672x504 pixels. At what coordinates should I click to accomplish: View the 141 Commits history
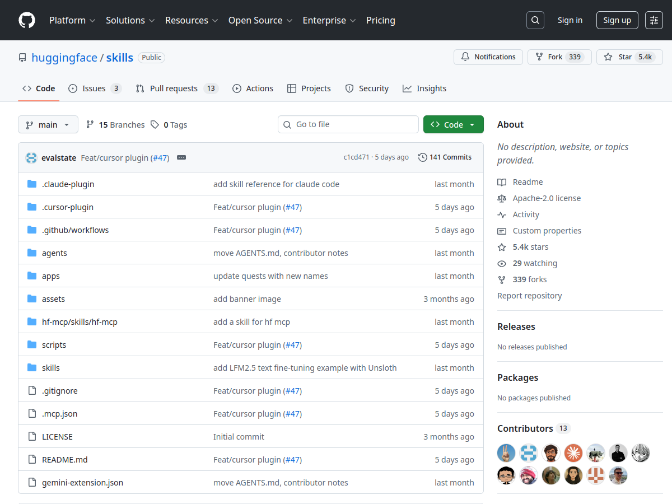click(x=445, y=157)
